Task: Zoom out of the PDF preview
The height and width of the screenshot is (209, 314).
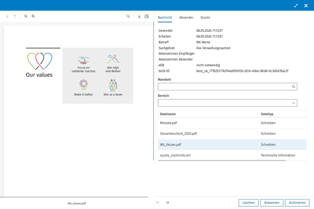Action: click(x=26, y=16)
